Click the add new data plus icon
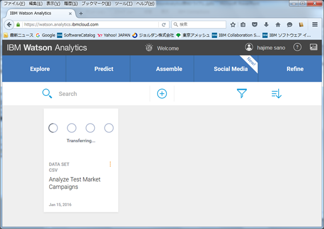 [162, 94]
